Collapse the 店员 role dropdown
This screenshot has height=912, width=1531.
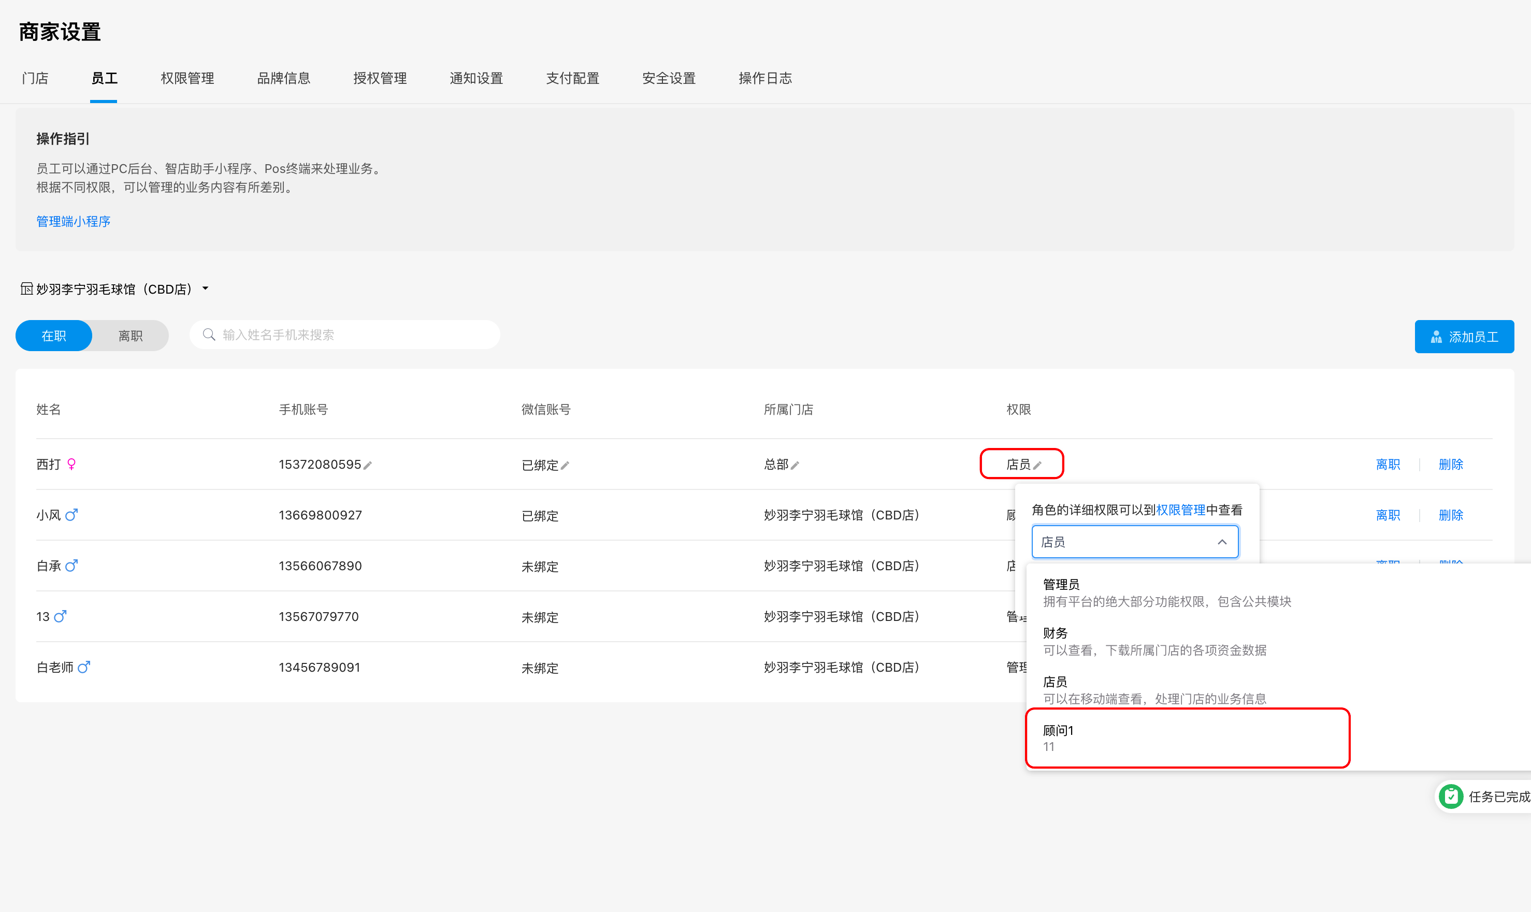click(1135, 541)
